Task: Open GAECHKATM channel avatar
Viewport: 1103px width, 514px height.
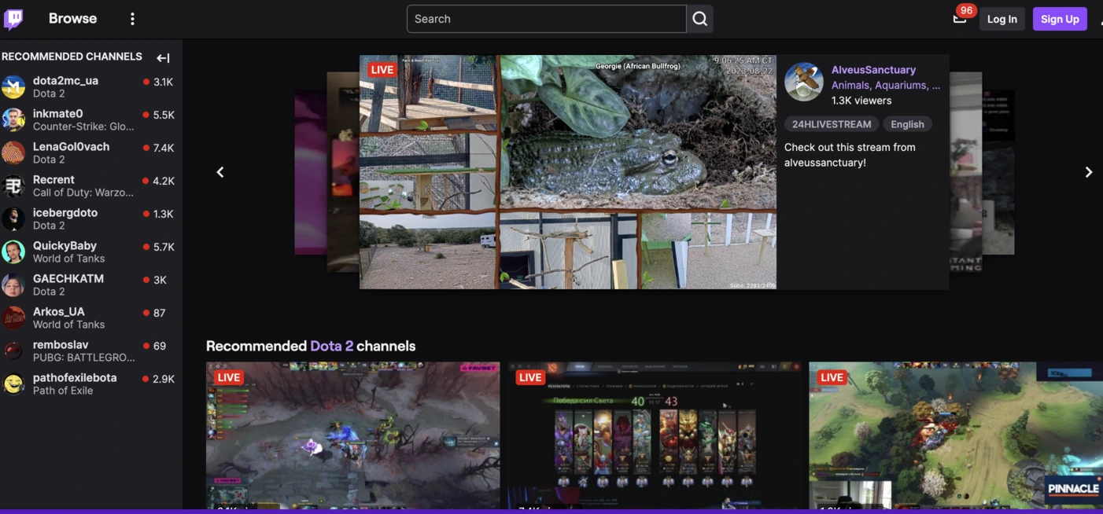Action: (x=13, y=285)
